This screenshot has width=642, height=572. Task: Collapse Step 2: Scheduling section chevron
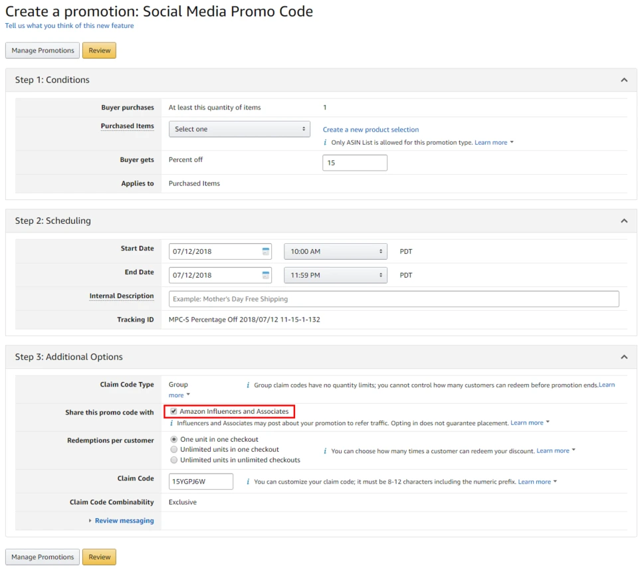click(x=624, y=221)
